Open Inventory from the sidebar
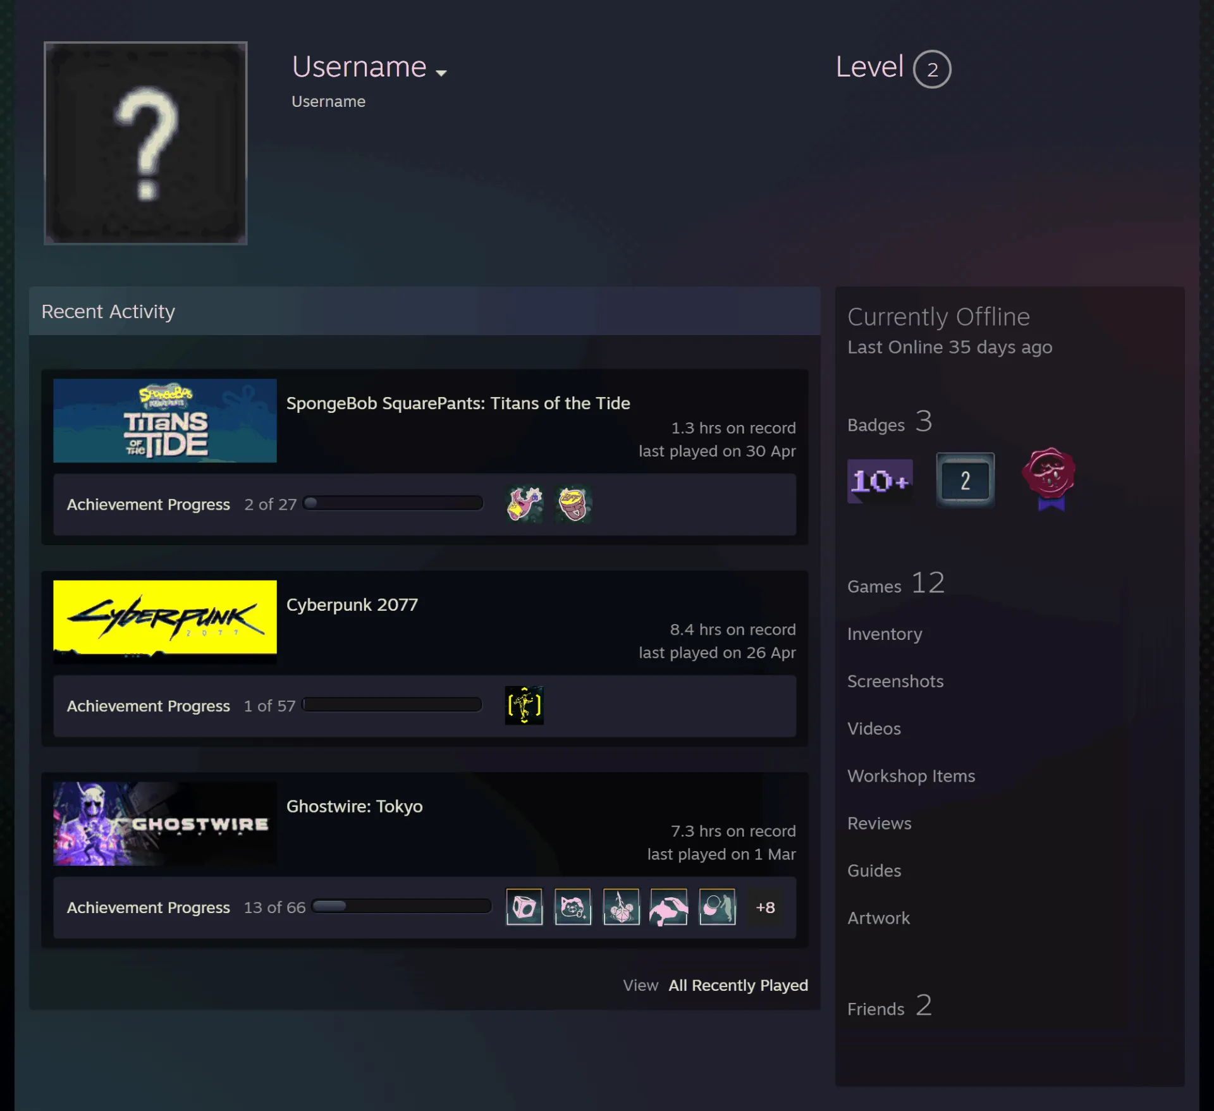 pos(885,634)
